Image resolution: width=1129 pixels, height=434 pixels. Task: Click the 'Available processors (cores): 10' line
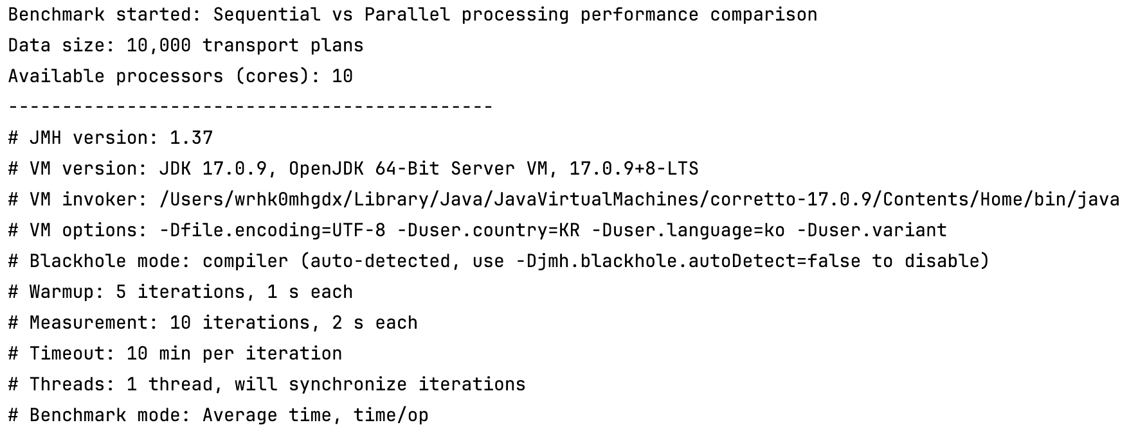(181, 76)
